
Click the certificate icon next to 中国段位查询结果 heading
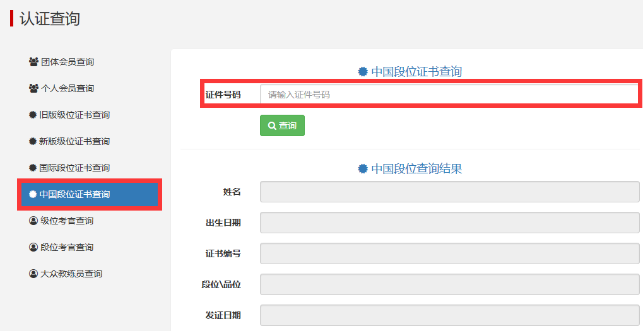[x=362, y=169]
